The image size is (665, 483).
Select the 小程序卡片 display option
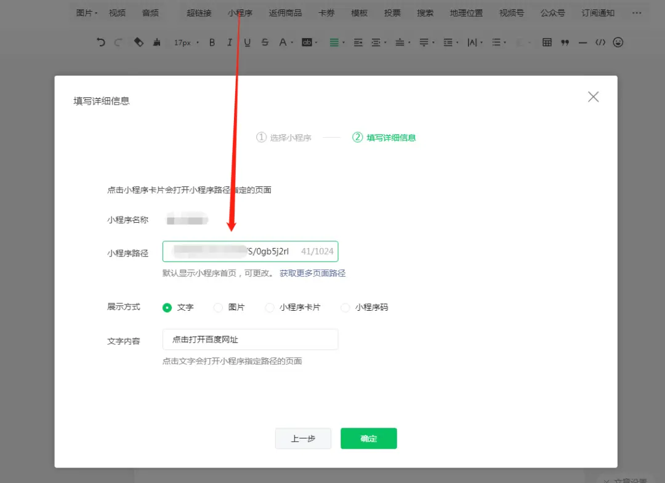(270, 307)
